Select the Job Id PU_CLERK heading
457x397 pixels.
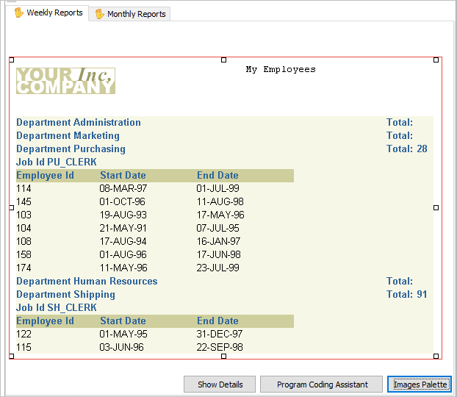tap(57, 162)
